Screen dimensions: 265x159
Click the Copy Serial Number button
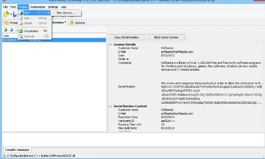(x=127, y=37)
